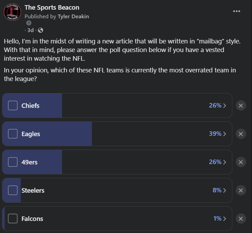Remove the Falcons poll option
Viewport: 252px width, 233px height.
pyautogui.click(x=241, y=219)
